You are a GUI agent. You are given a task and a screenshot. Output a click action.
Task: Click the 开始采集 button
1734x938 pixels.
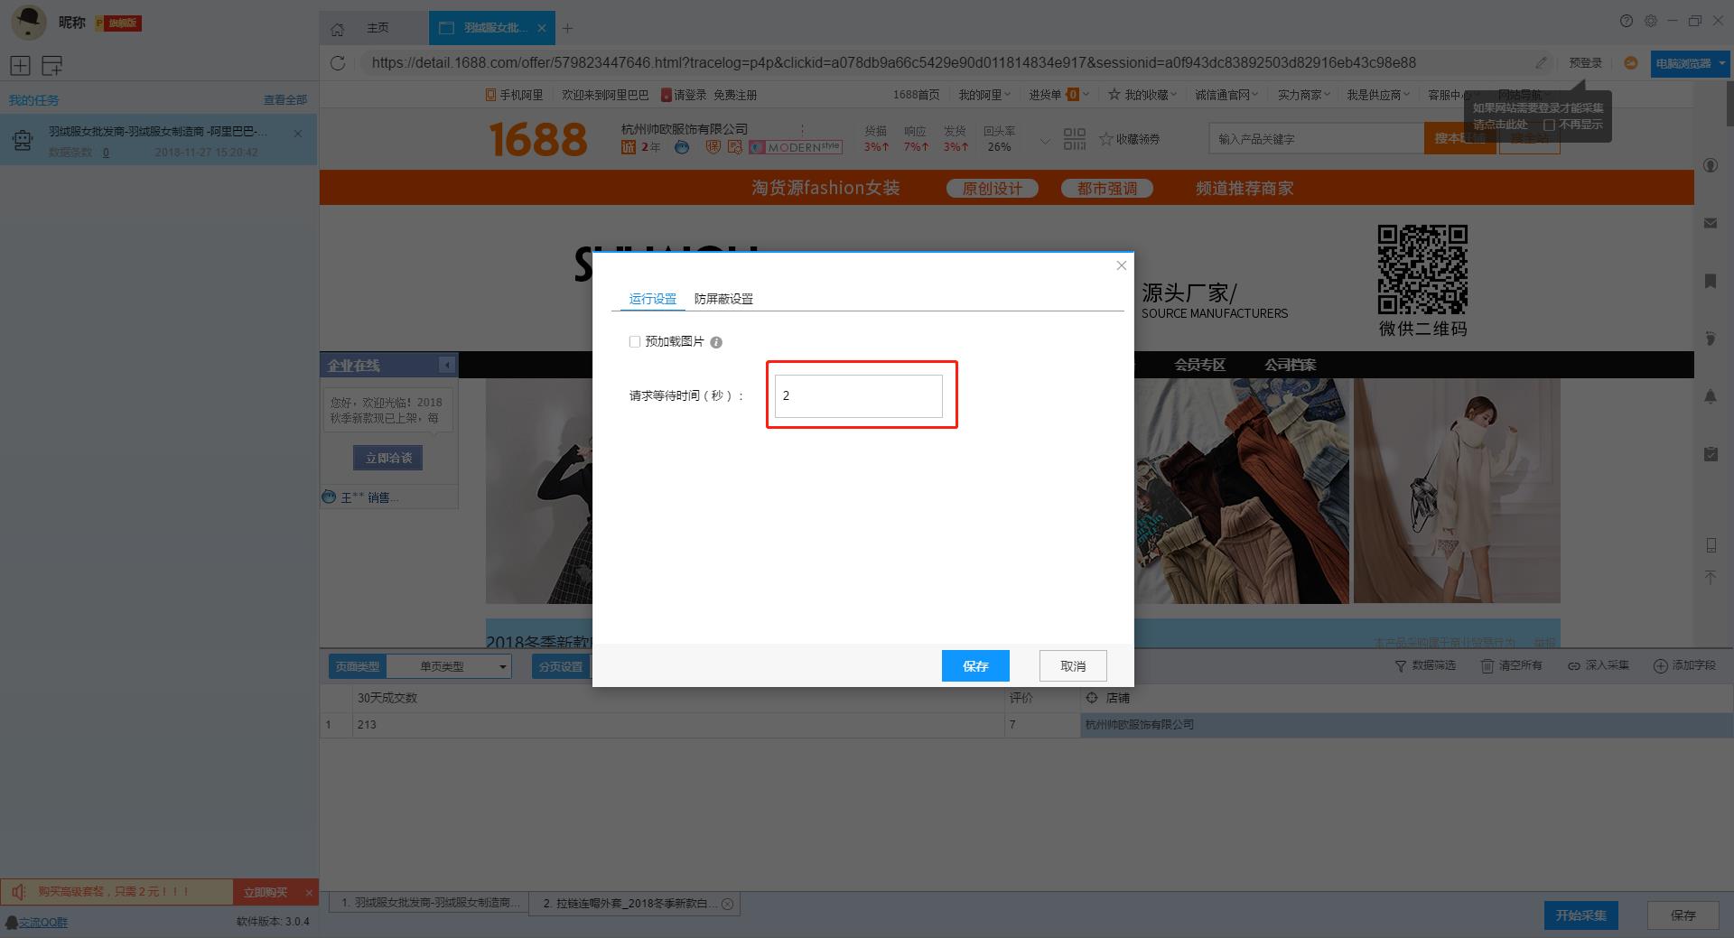(x=1580, y=915)
